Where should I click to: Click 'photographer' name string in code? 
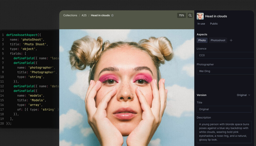point(41,67)
